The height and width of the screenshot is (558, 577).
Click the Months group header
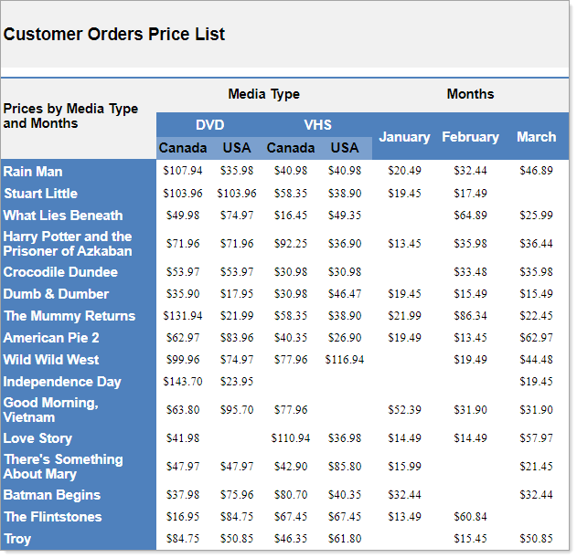(470, 94)
